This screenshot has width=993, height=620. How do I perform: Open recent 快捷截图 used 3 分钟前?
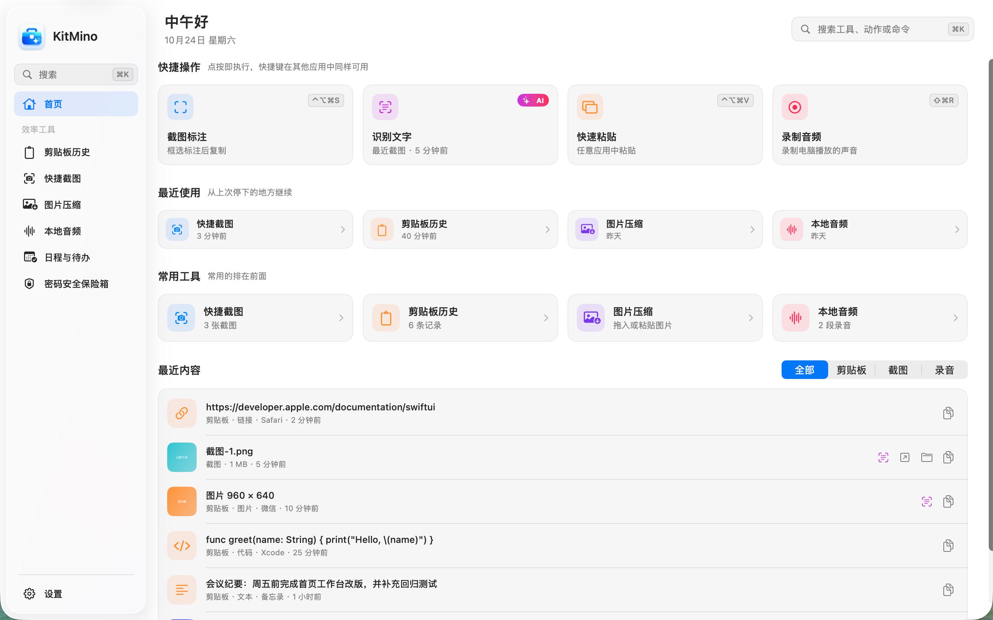[255, 230]
